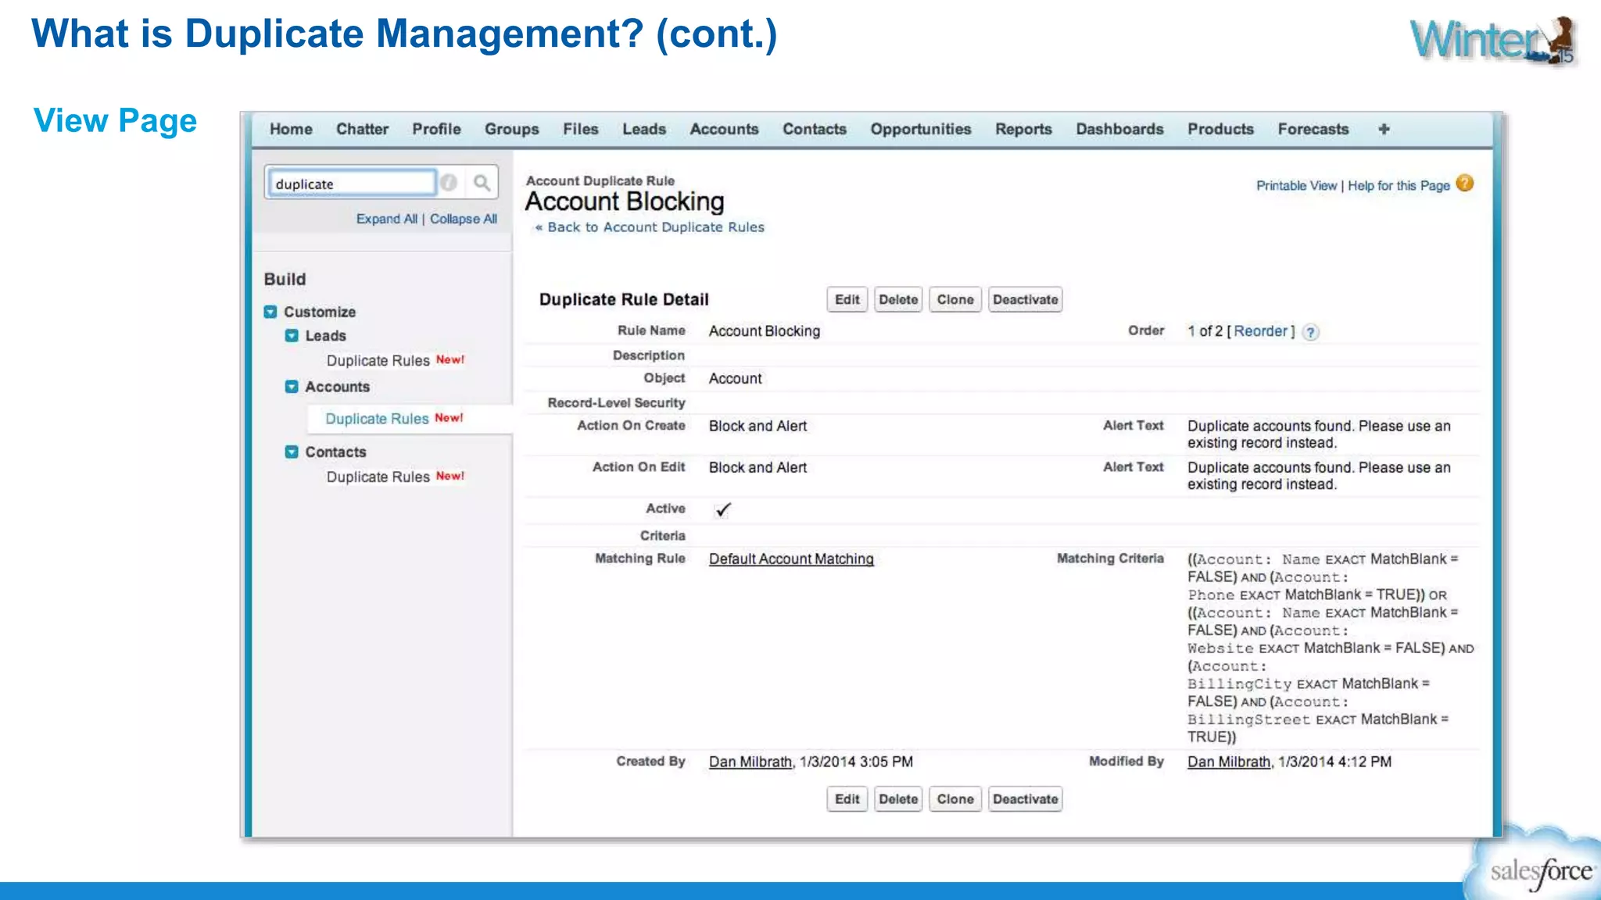Image resolution: width=1601 pixels, height=900 pixels.
Task: Open Printable View link
Action: coord(1296,186)
